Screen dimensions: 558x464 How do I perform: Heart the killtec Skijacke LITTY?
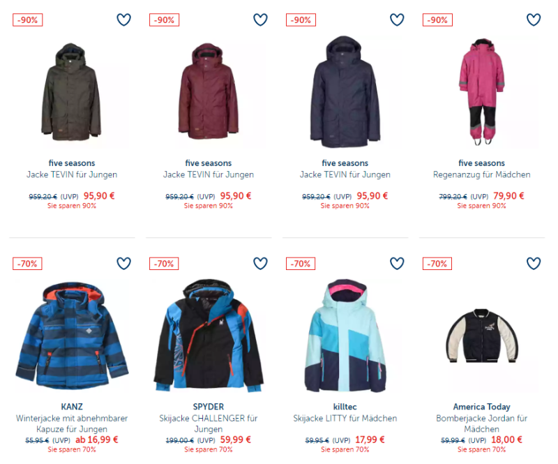pos(397,264)
